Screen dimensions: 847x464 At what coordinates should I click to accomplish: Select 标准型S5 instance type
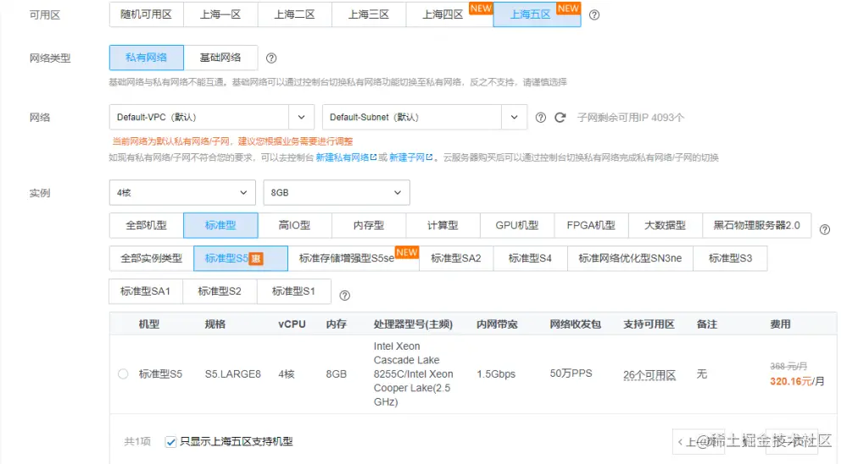[241, 258]
